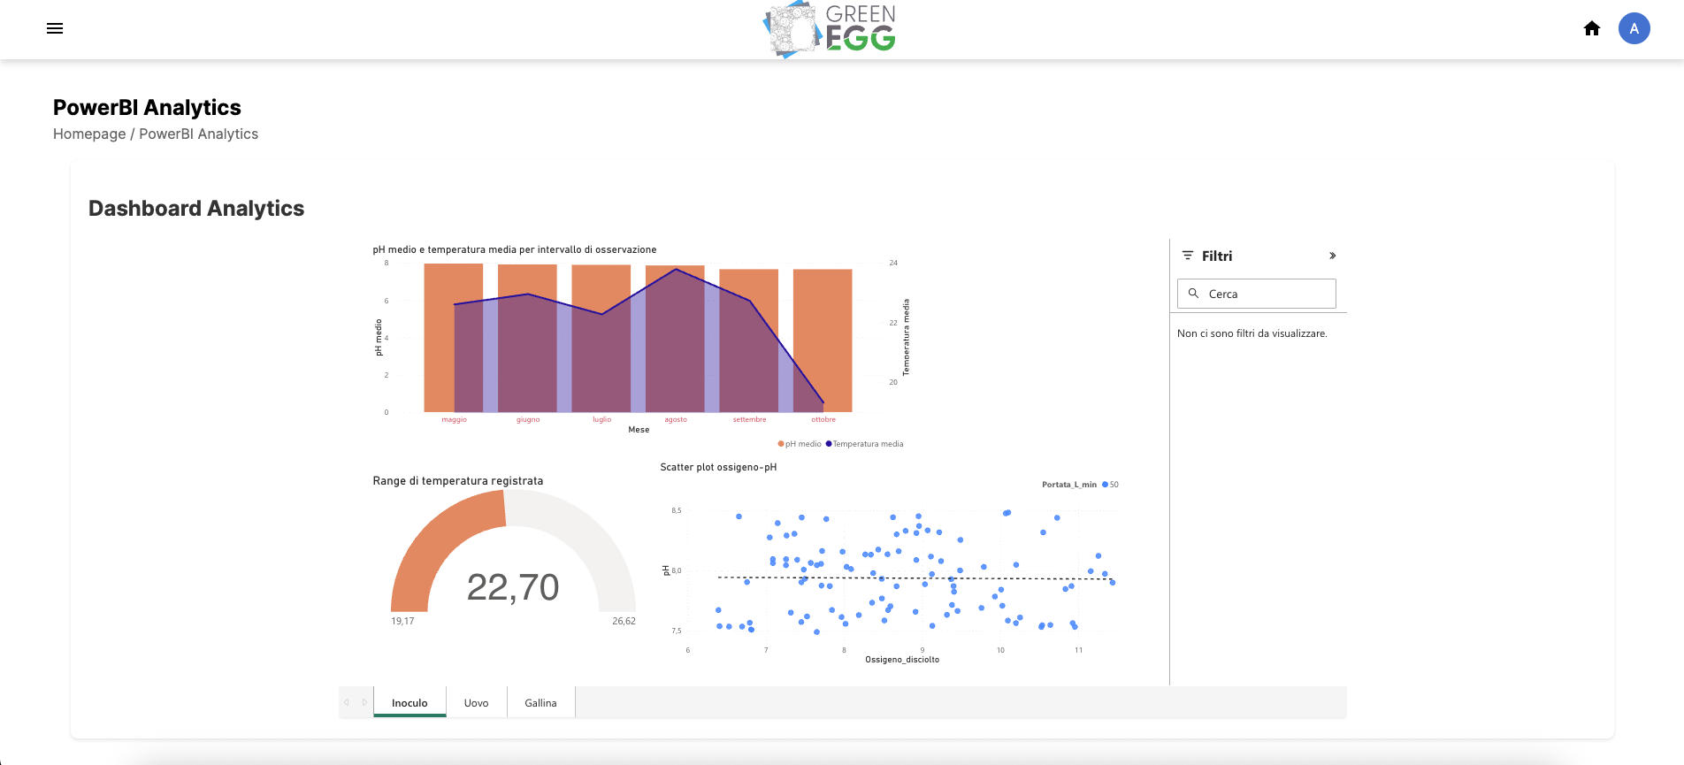The width and height of the screenshot is (1684, 765).
Task: Click the Filtri filter icon
Action: point(1188,256)
